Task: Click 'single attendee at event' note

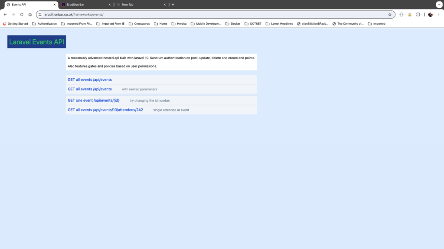Action: [171, 110]
